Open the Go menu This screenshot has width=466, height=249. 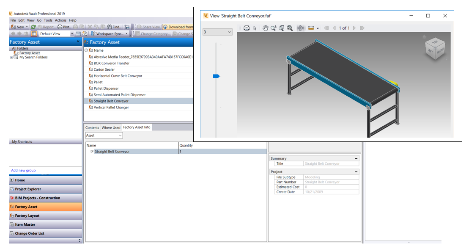pos(39,20)
